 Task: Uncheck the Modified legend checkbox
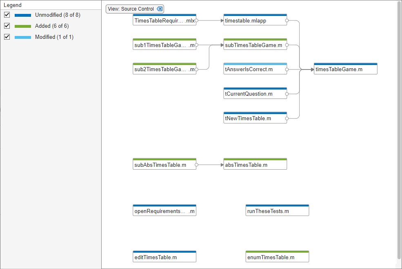point(7,37)
